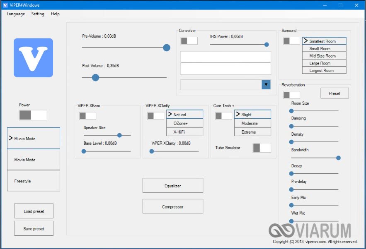Choose the Largest Room surround option

click(324, 71)
